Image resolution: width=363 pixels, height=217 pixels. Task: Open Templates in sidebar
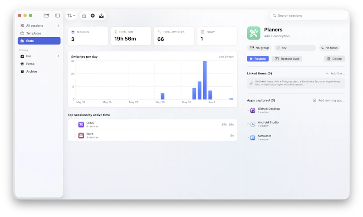[x=39, y=33]
